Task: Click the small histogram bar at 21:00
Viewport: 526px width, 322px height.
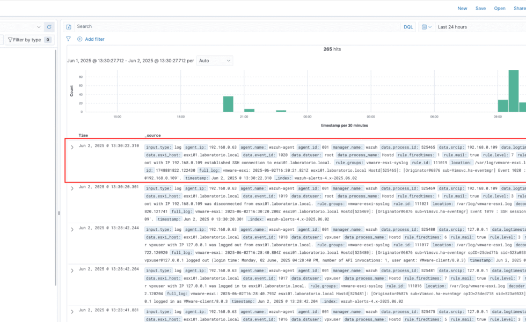Action: click(x=249, y=111)
